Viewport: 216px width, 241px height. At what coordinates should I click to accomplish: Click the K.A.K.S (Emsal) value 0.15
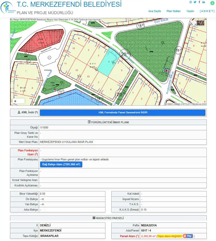144,210
